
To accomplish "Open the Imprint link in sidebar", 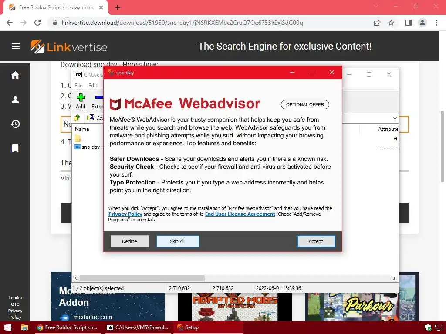I will (x=15, y=297).
